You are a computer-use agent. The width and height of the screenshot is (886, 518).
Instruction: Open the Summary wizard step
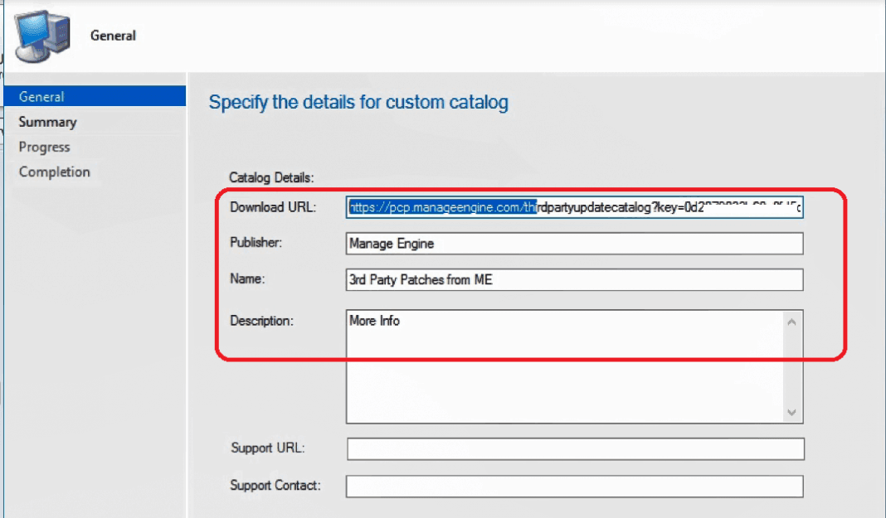coord(47,122)
